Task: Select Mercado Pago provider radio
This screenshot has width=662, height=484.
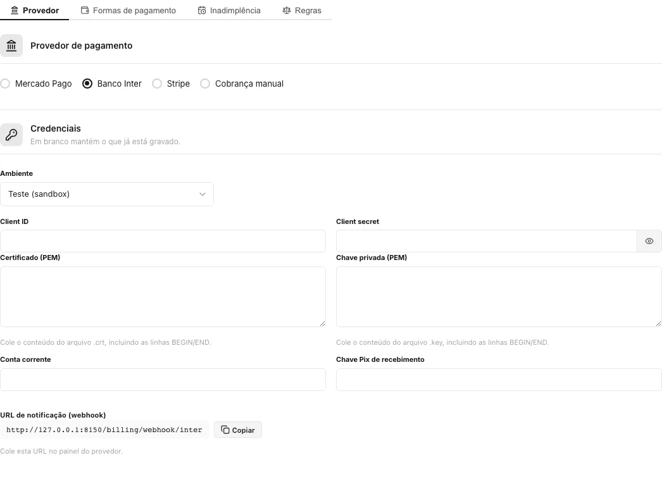Action: pos(5,84)
